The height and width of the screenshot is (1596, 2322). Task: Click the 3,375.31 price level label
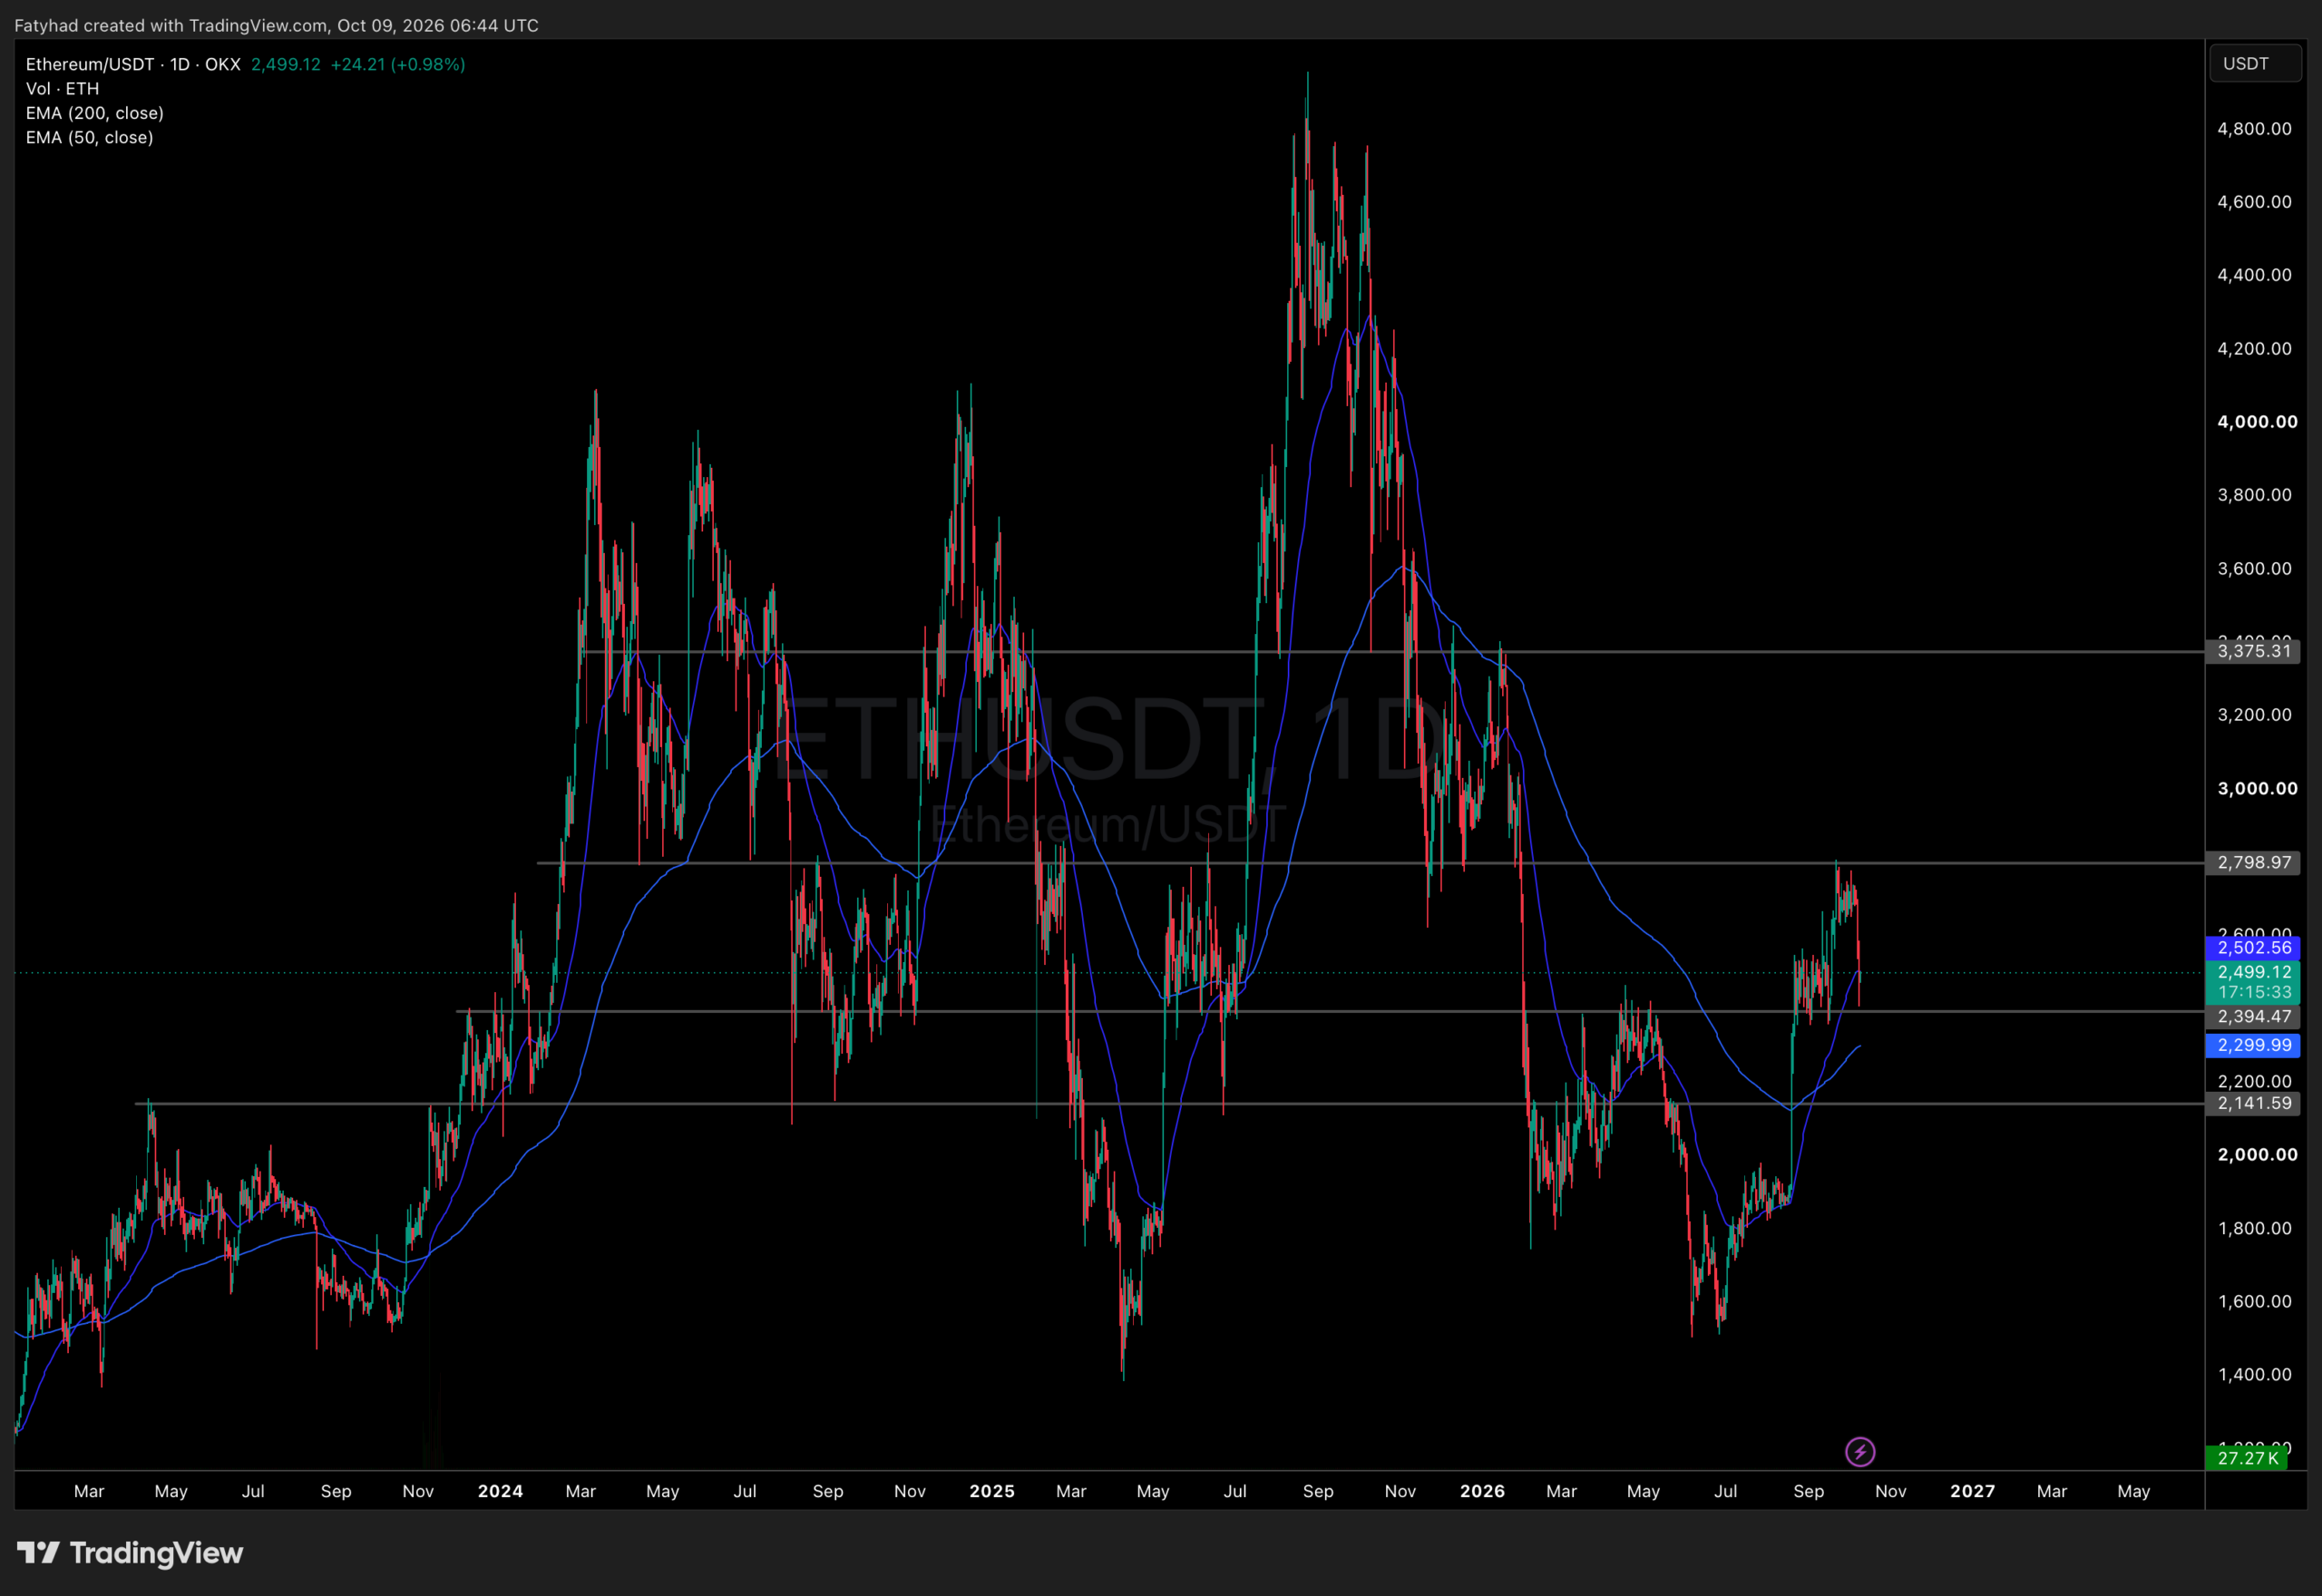point(2253,651)
